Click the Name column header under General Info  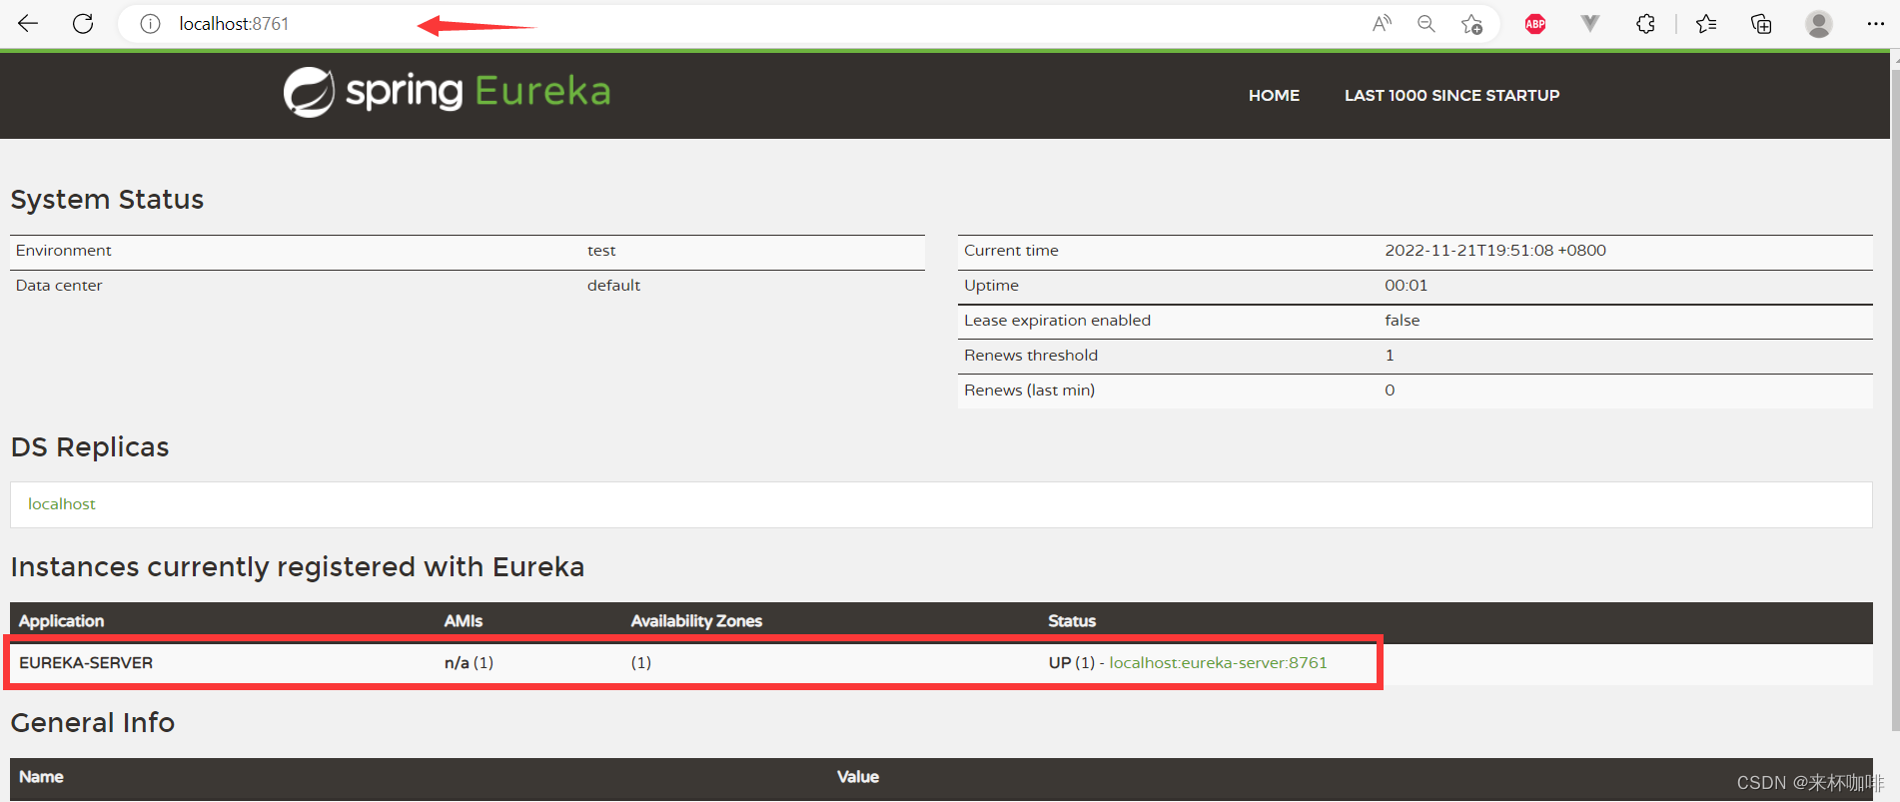(x=41, y=777)
